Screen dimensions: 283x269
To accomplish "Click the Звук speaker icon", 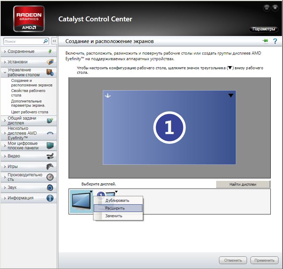I will click(50, 187).
